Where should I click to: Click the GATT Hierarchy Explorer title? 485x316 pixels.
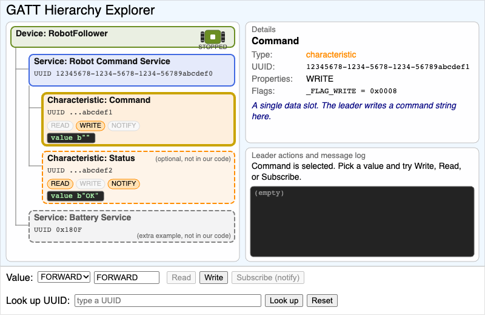click(x=81, y=10)
